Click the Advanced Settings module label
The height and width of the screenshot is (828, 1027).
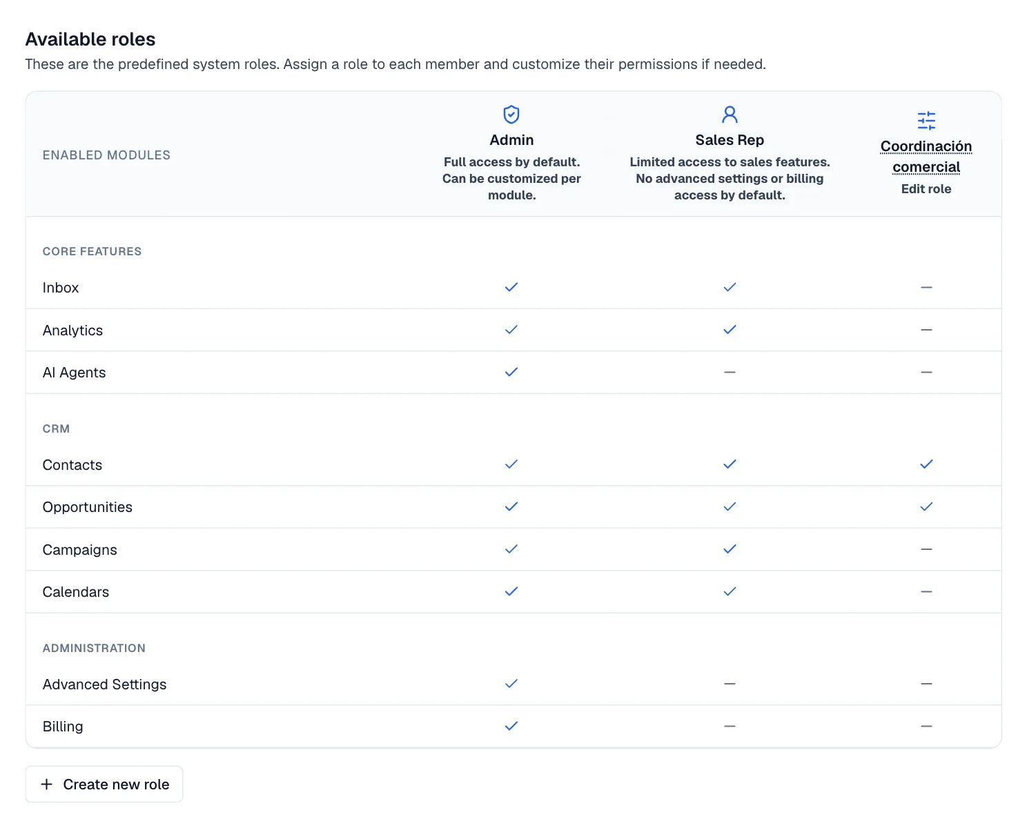tap(105, 684)
